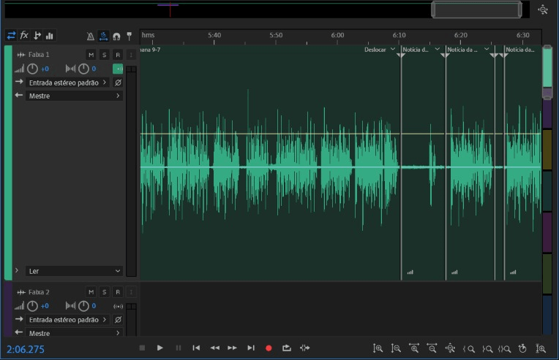Click the overview navigator zoom handle

[x=476, y=9]
